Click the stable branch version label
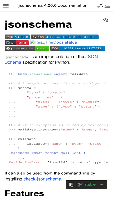 (90, 184)
